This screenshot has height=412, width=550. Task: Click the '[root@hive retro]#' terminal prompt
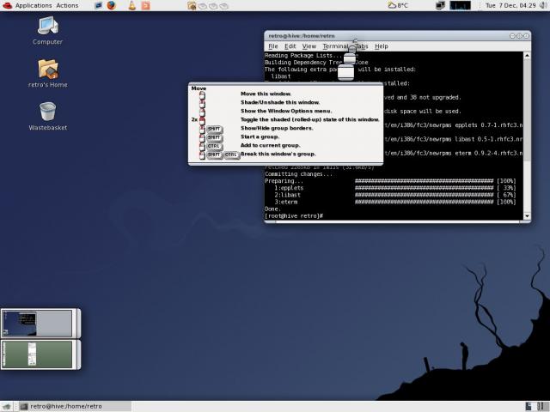[x=294, y=215]
